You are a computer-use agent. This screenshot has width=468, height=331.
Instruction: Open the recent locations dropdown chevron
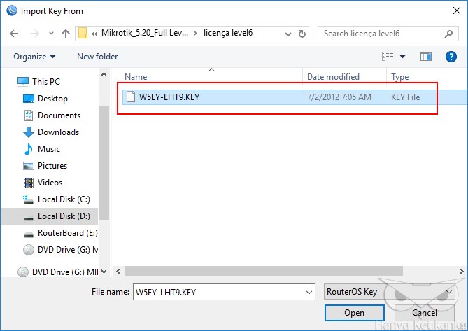[51, 34]
